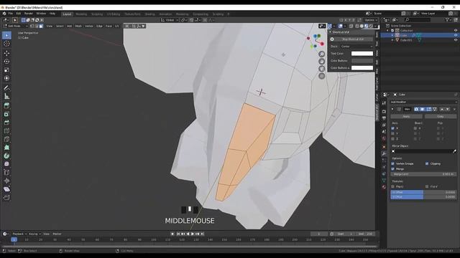This screenshot has width=460, height=258.
Task: Open the Playback dropdown in timeline
Action: 19,234
